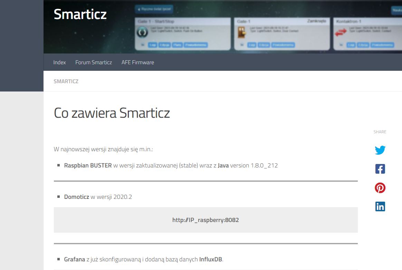Go to Forum Smarticz
The width and height of the screenshot is (402, 270).
[x=94, y=62]
